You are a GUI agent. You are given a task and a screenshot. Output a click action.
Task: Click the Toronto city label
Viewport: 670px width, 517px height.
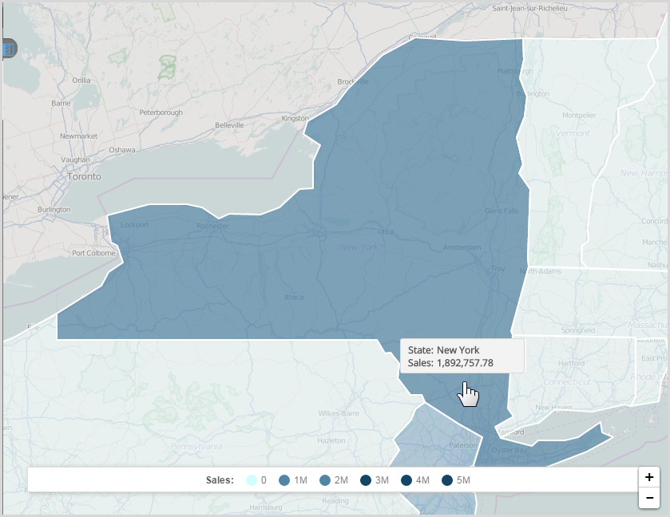[84, 176]
